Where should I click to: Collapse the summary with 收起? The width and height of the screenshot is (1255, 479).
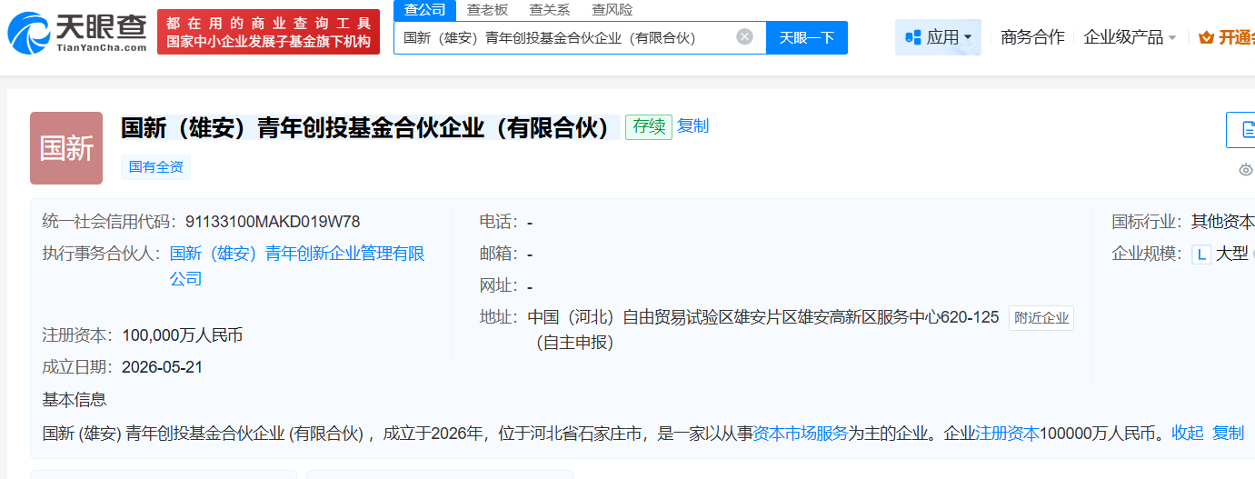pyautogui.click(x=1187, y=433)
